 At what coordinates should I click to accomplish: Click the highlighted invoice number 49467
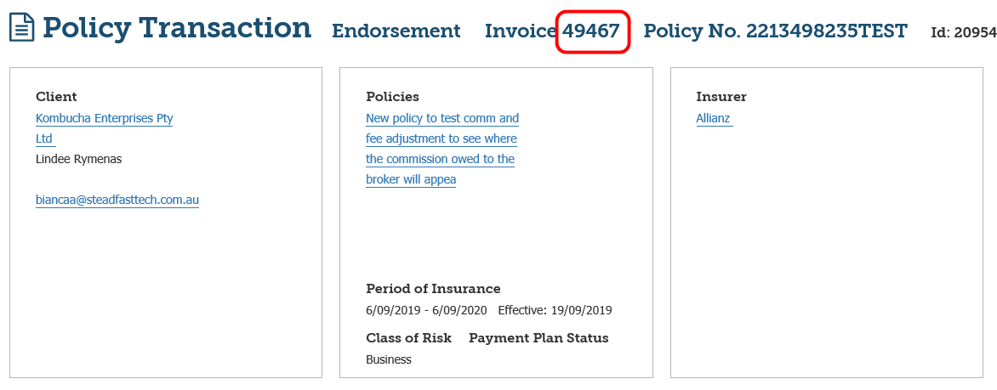(x=591, y=31)
